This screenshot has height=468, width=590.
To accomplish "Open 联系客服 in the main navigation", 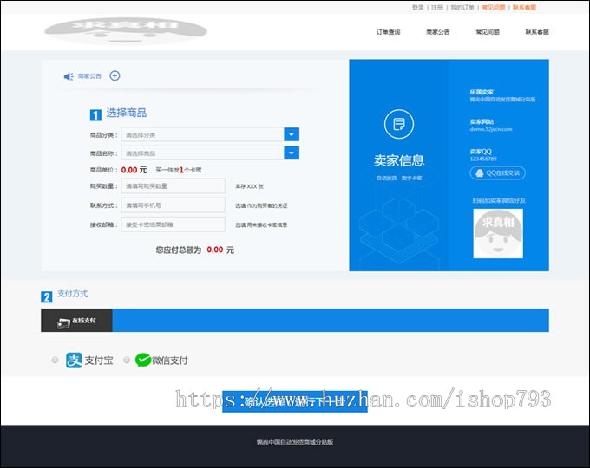I will [x=537, y=32].
